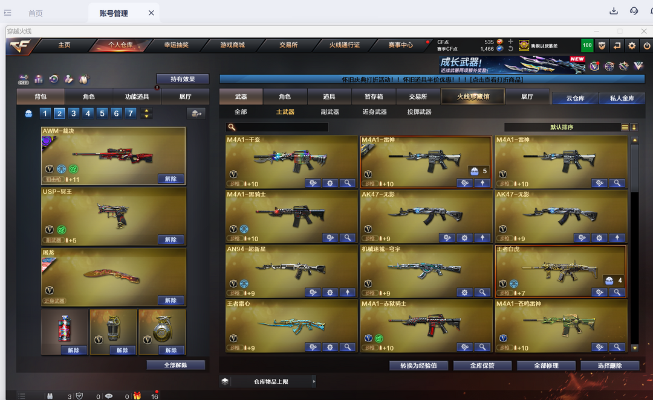Open gear settings on M4A1-千变 card

tap(330, 183)
